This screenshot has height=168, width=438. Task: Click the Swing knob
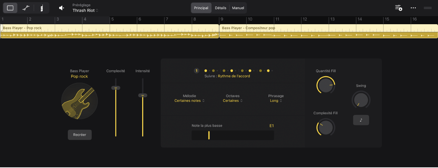[x=361, y=100]
